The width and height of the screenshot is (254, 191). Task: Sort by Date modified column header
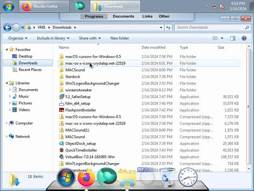coord(158,47)
